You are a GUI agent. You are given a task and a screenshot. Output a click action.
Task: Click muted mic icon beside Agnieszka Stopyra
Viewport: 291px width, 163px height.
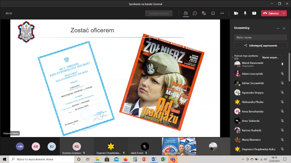click(x=282, y=92)
